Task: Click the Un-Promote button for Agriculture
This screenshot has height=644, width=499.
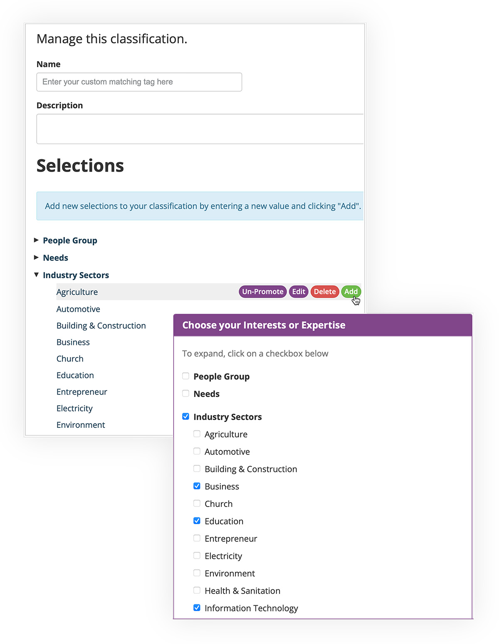Action: (262, 292)
